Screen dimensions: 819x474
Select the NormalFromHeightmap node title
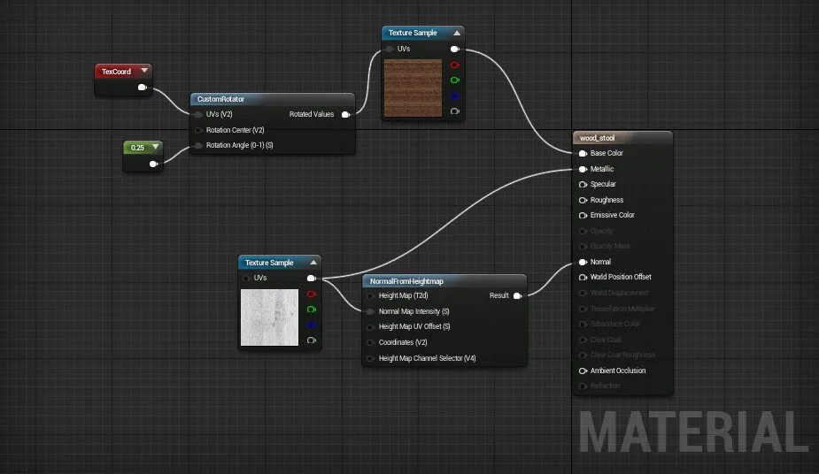(406, 281)
